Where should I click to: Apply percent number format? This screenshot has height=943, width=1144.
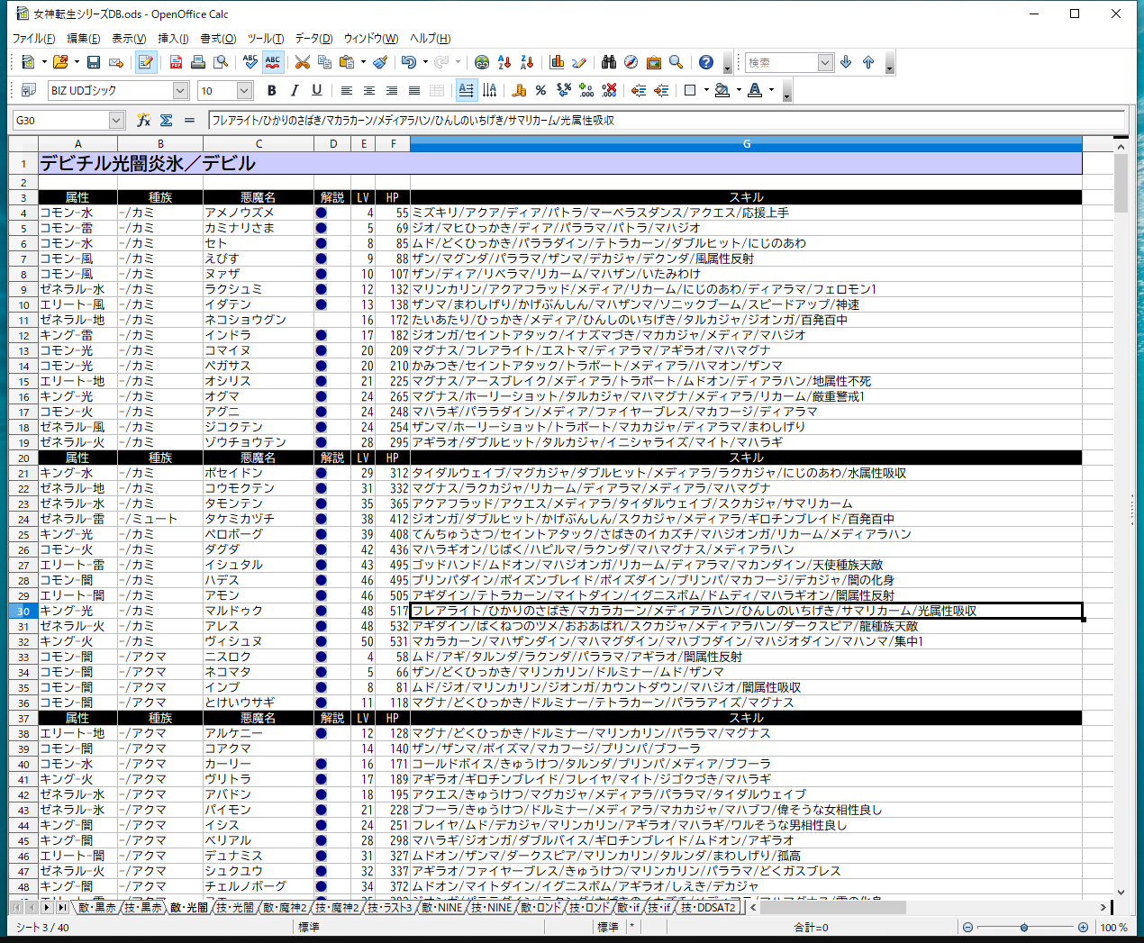point(540,90)
